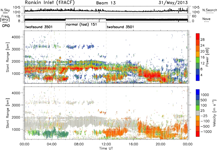Image resolution: width=217 pixels, height=150 pixels.
Task: Click the '4' tick on the power scale
Action: 201,75
